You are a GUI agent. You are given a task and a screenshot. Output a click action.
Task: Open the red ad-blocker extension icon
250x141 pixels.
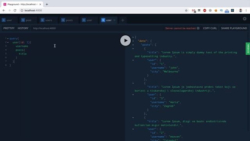pos(205,11)
